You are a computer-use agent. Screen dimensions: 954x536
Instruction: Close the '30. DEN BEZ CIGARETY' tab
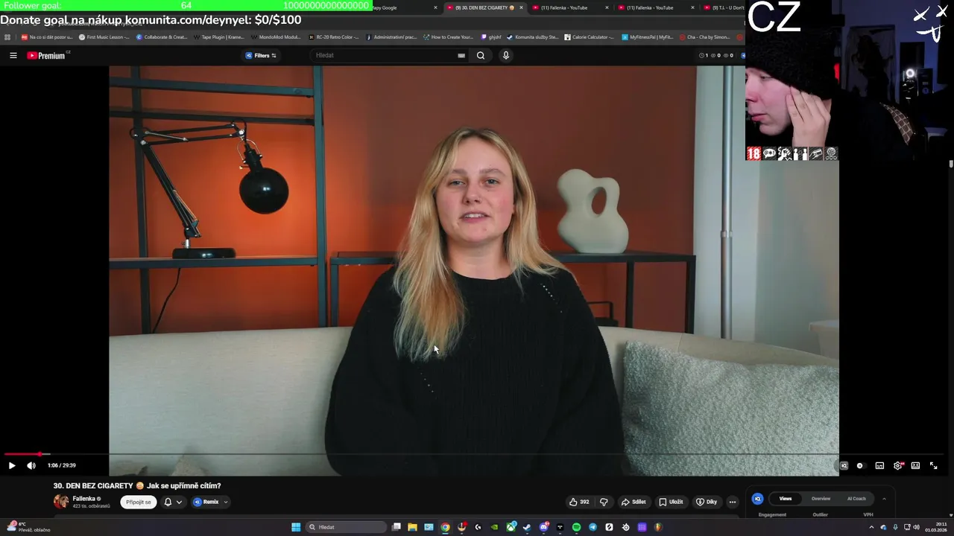click(521, 7)
